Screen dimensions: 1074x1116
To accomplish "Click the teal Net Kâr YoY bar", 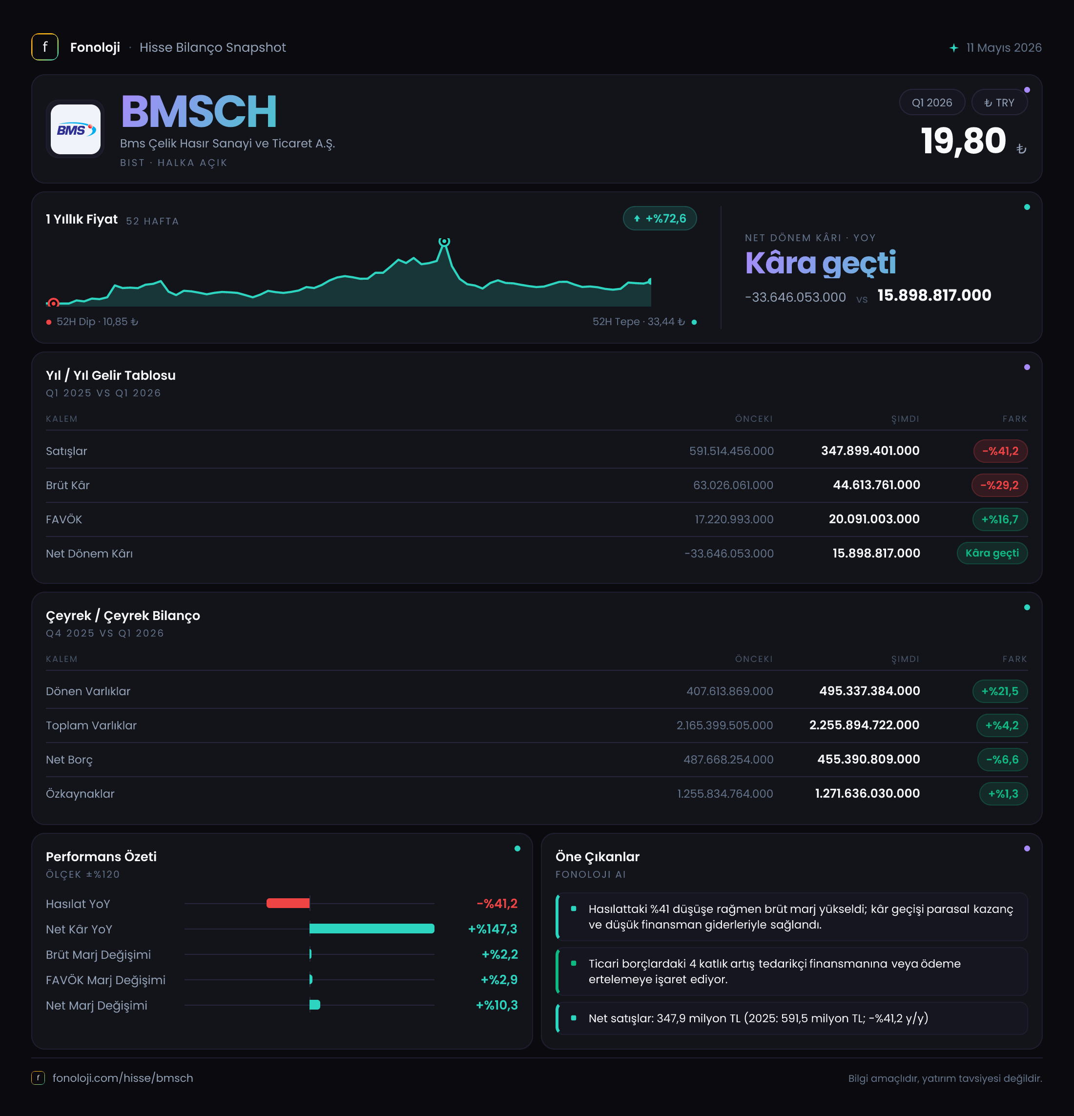I will [x=372, y=929].
